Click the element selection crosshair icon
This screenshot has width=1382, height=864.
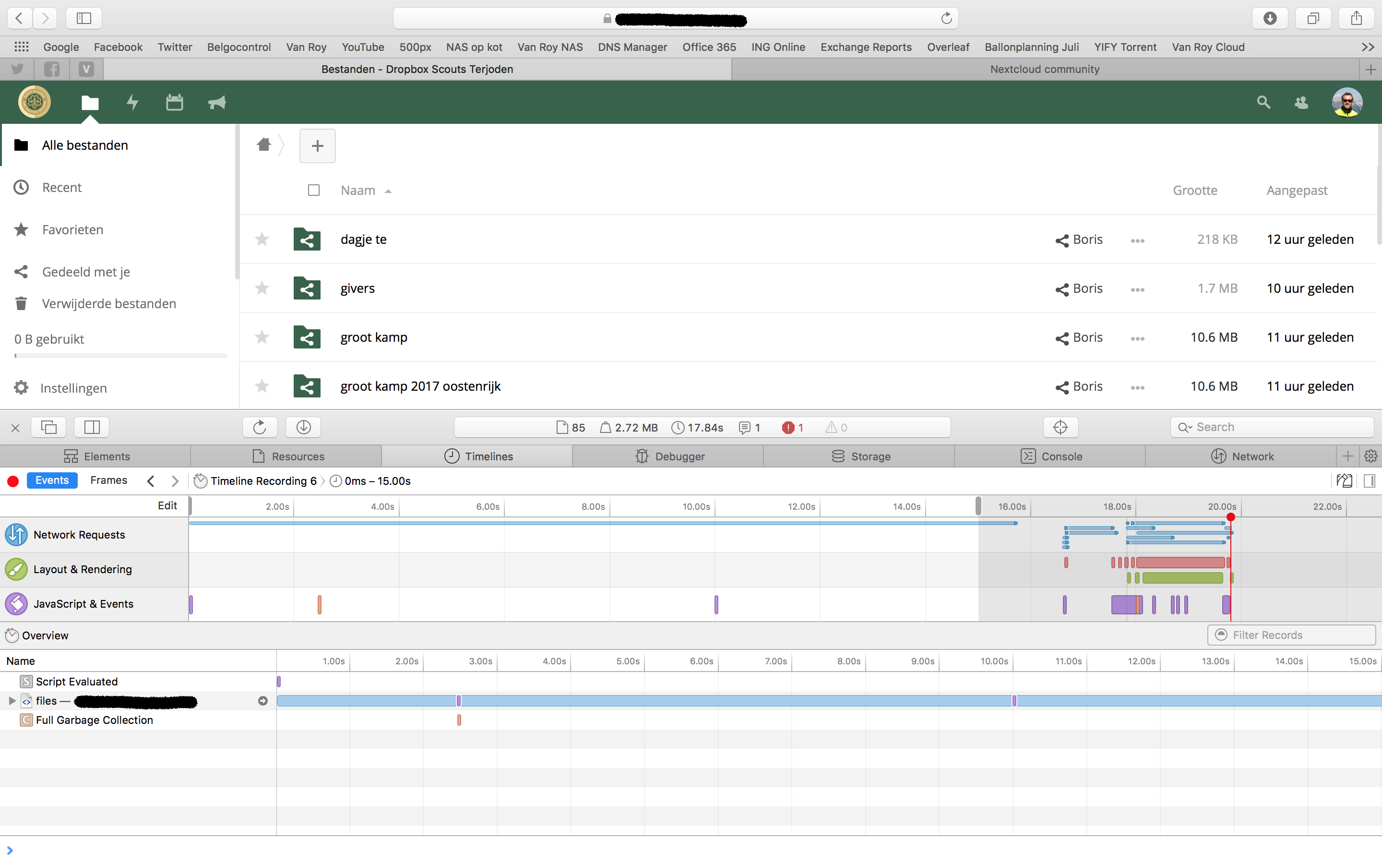coord(1060,427)
